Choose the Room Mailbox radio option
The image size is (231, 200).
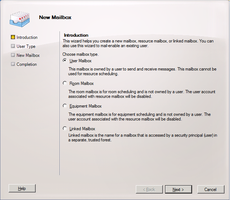pos(65,83)
